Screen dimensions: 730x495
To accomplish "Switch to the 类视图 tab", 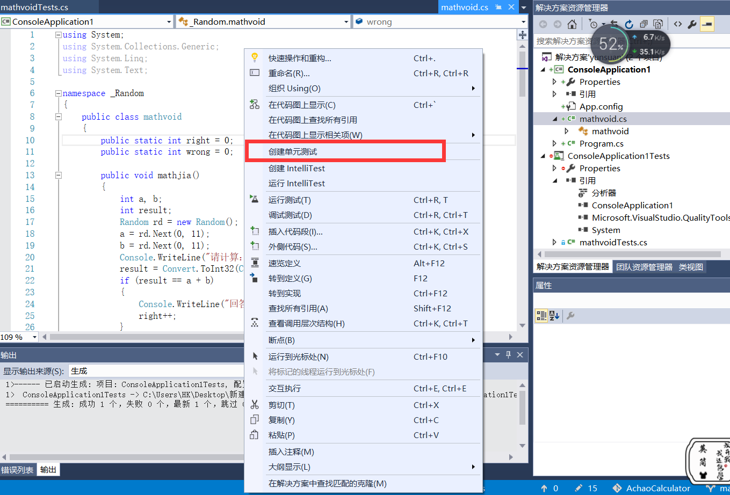I will click(691, 267).
